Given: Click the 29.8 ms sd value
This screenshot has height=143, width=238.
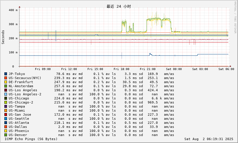Looking at the screenshot, I should (130, 86).
